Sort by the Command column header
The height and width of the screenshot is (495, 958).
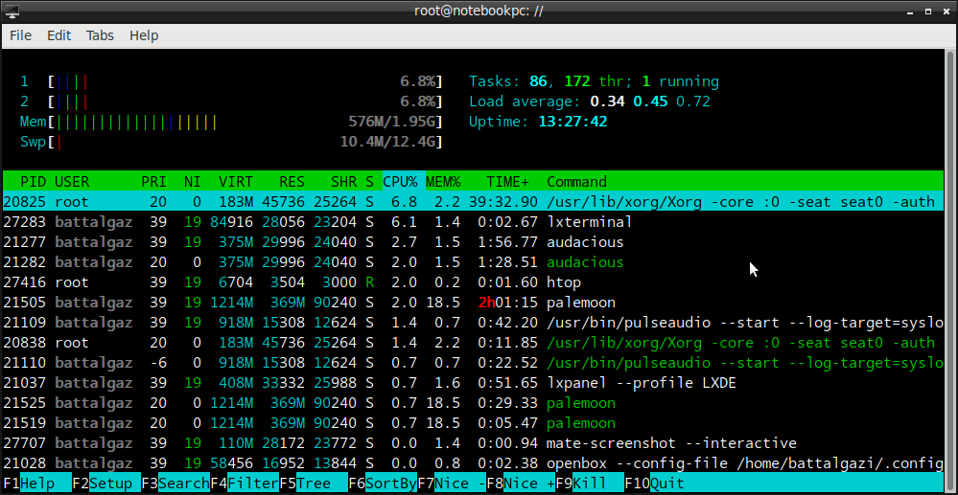576,181
